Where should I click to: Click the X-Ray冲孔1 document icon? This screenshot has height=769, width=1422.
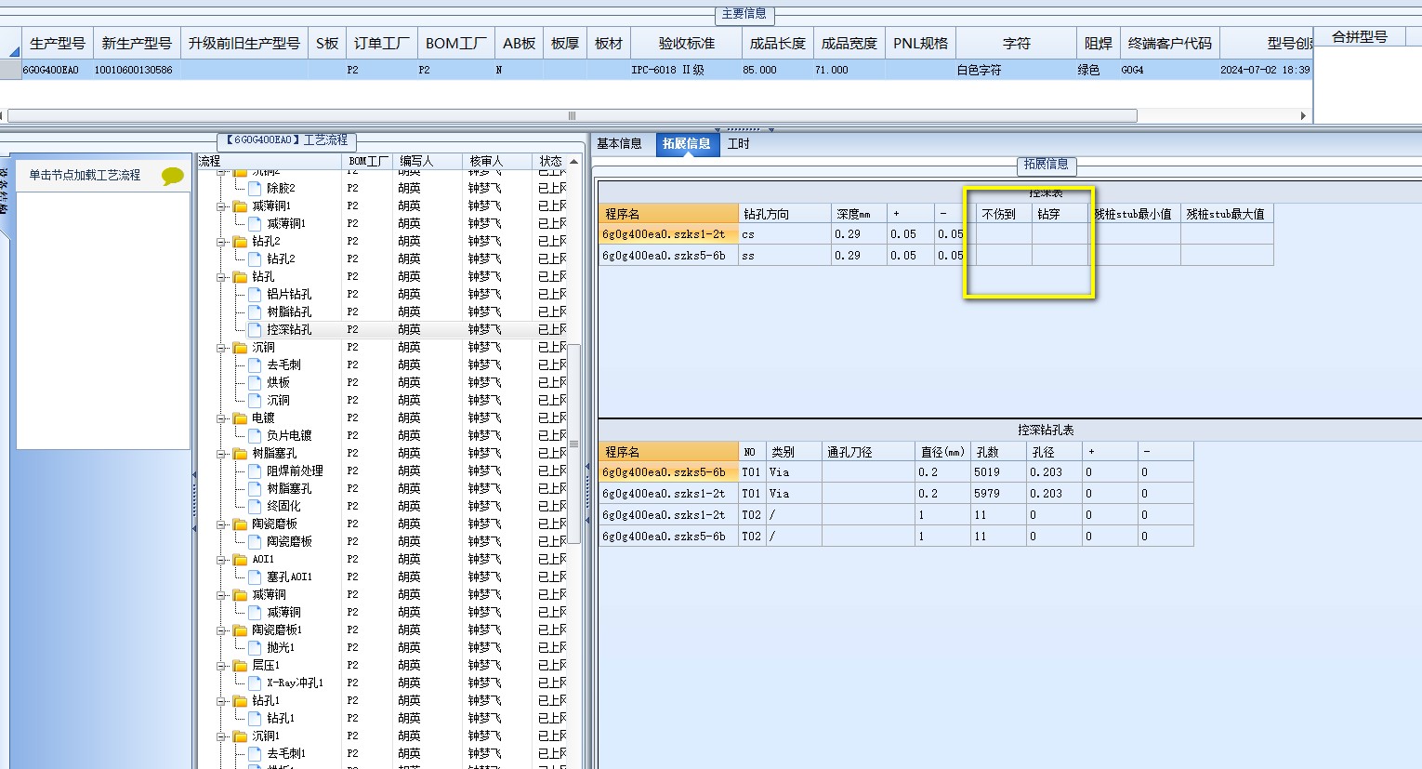pos(255,683)
